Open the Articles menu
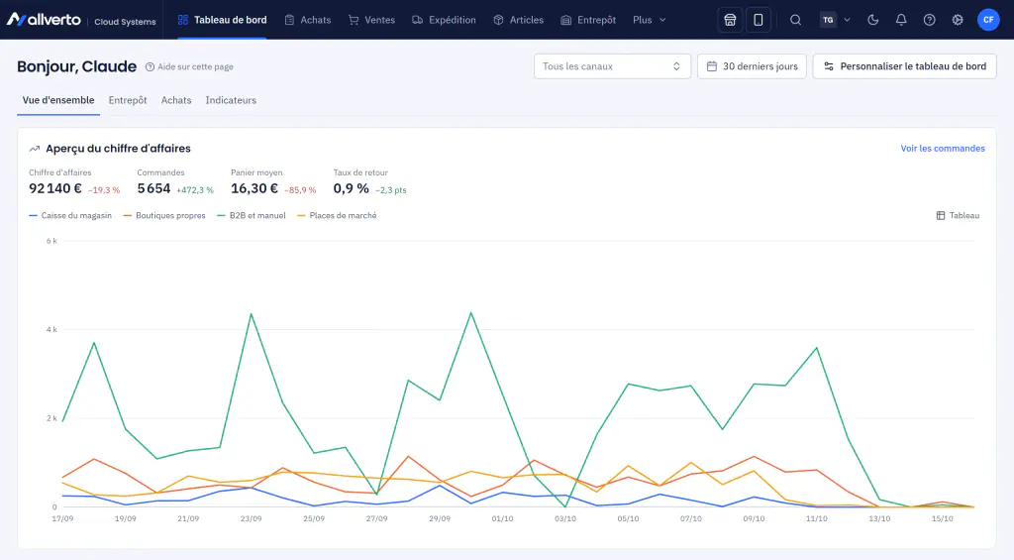The image size is (1014, 560). click(518, 20)
